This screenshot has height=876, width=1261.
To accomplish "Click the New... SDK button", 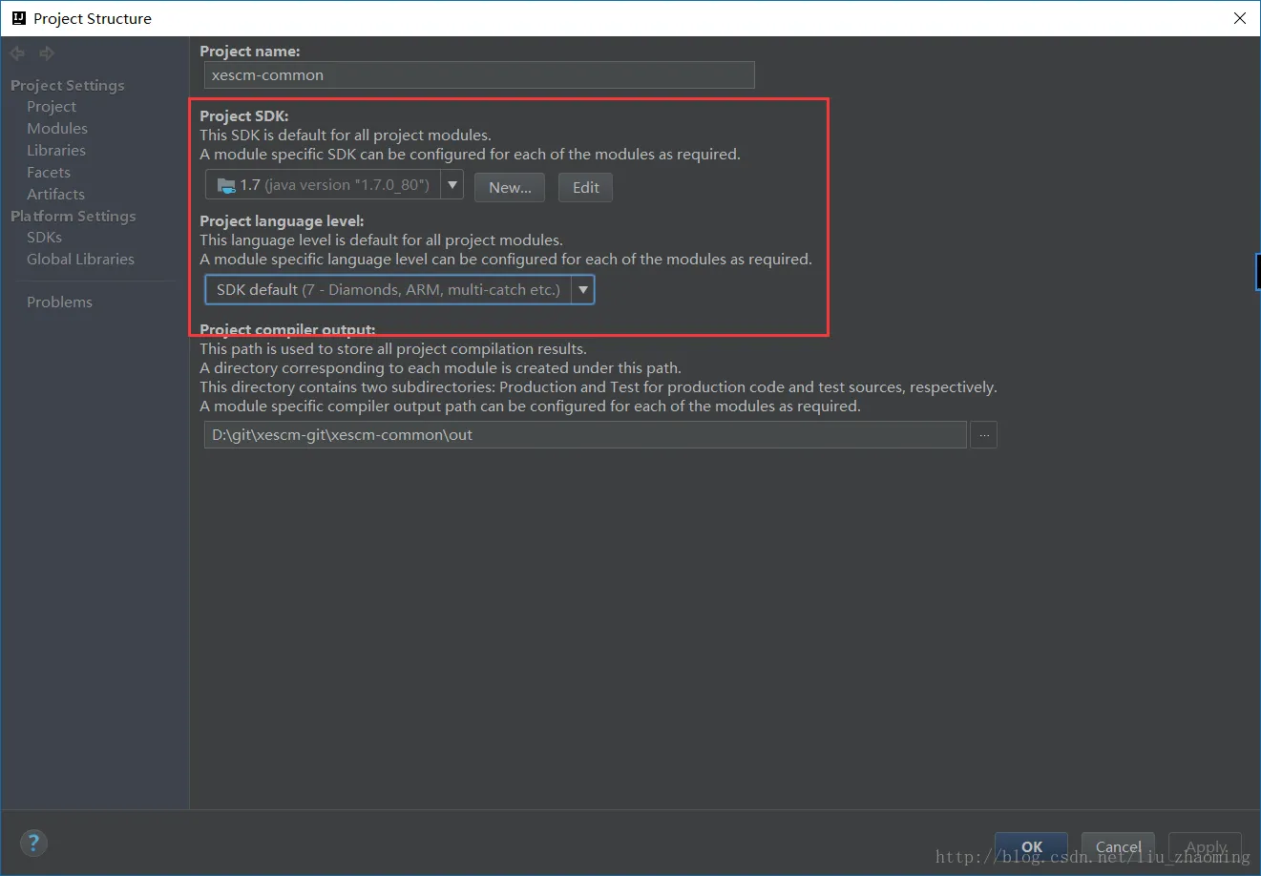I will (x=510, y=188).
